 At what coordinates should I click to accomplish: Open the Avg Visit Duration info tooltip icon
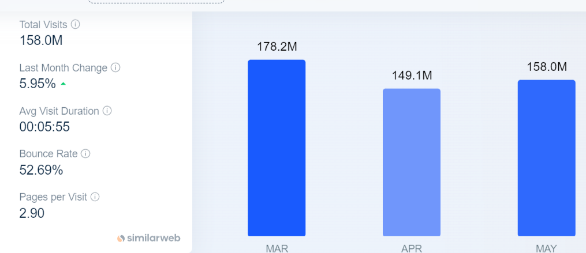coord(107,111)
